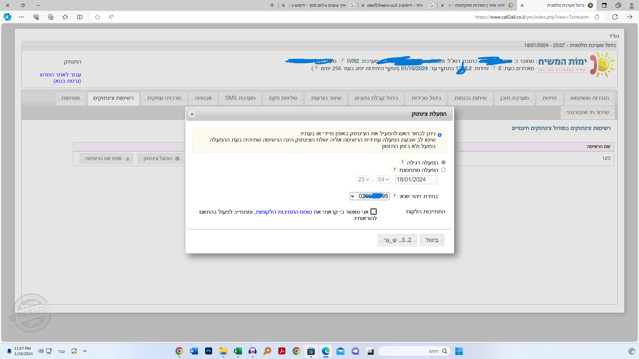This screenshot has width=639, height=359.
Task: Open browser split screen icon
Action: 80,17
